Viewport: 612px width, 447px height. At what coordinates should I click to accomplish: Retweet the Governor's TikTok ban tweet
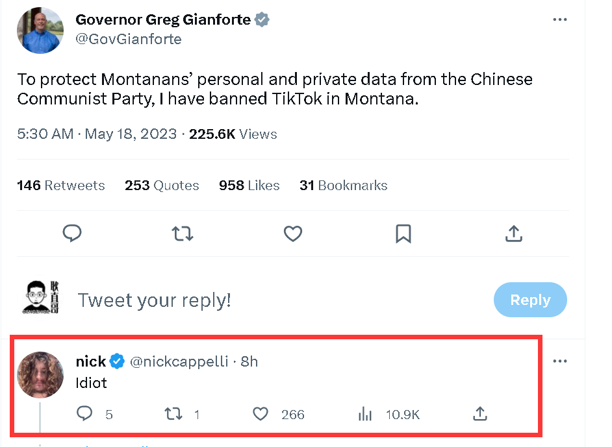tap(183, 234)
